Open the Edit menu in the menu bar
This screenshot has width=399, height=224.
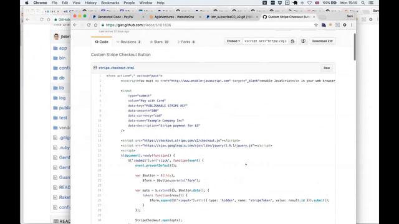click(x=65, y=2)
